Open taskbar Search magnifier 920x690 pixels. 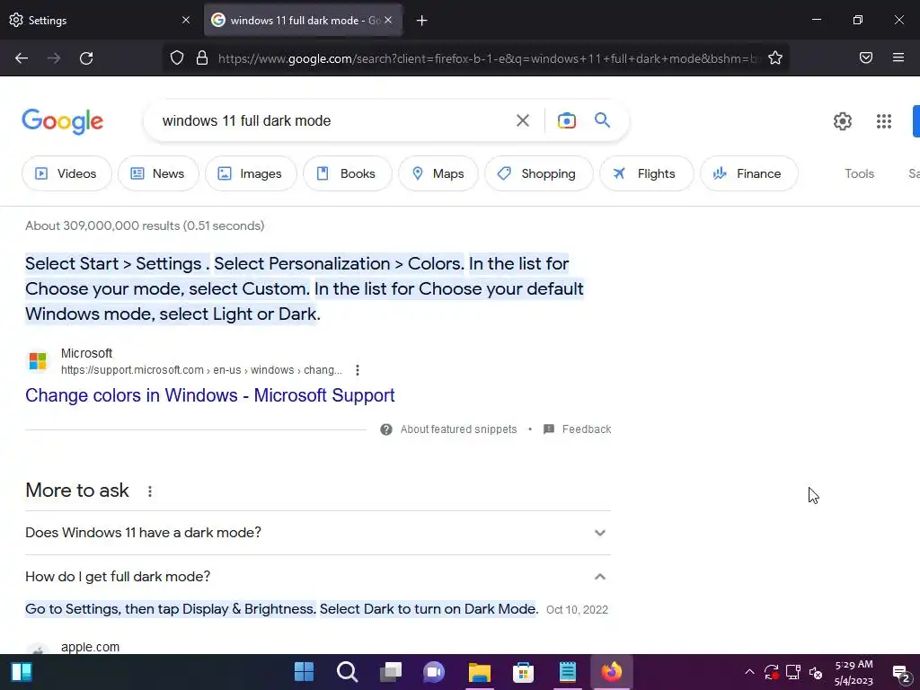tap(348, 672)
